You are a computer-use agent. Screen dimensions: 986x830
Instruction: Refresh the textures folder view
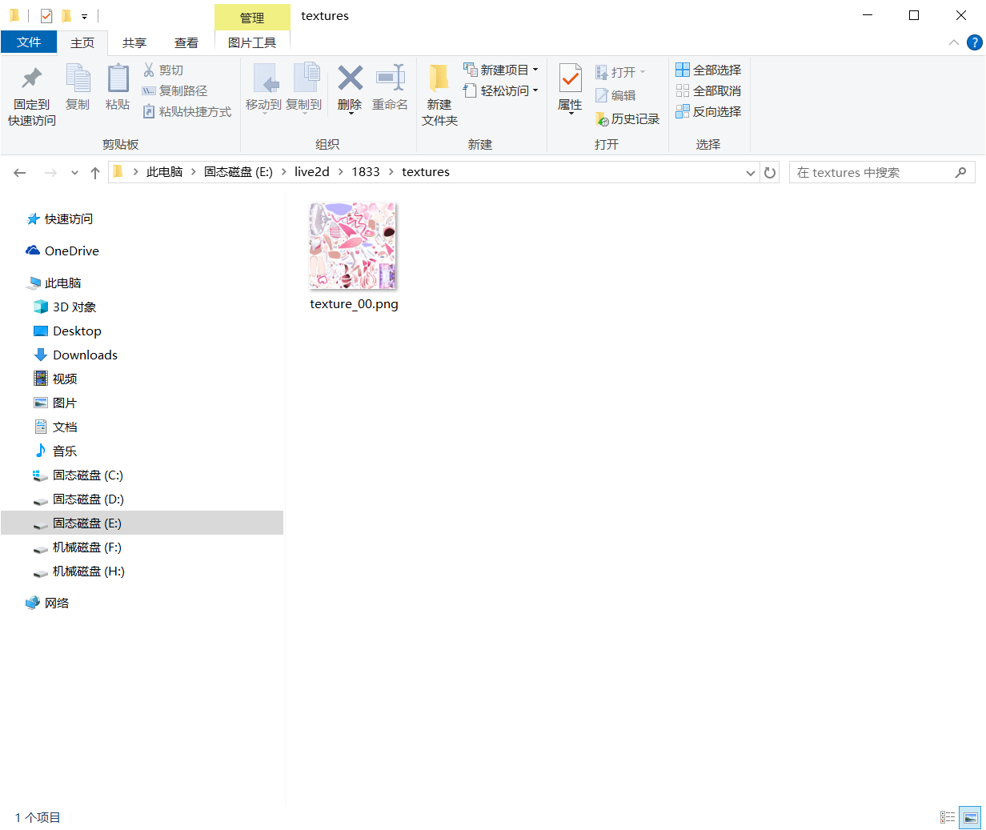(770, 172)
